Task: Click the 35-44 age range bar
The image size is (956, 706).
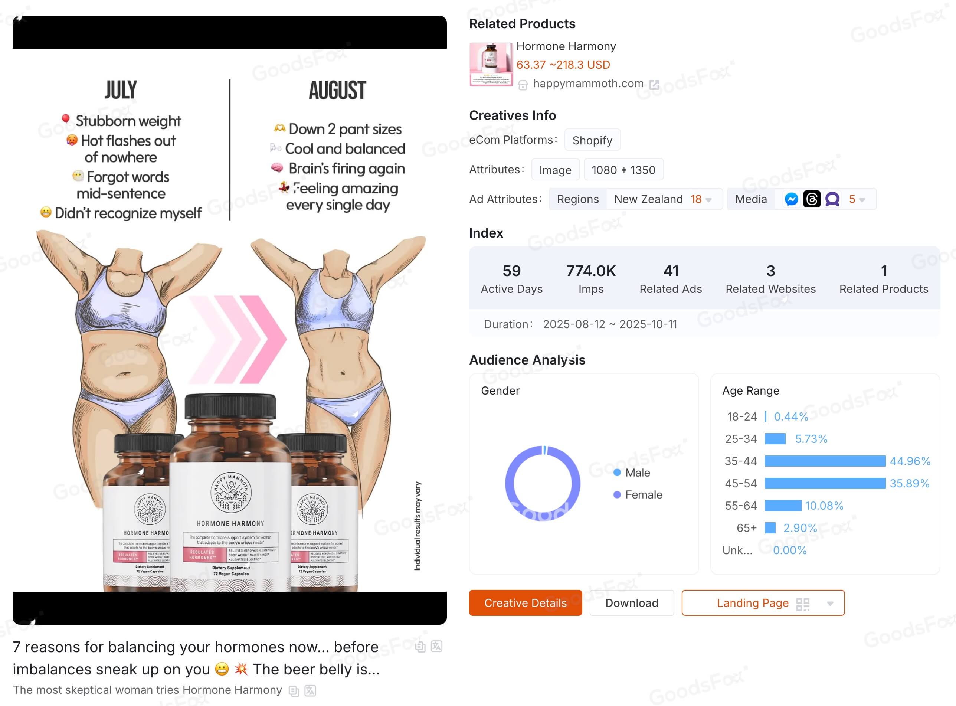Action: [824, 461]
